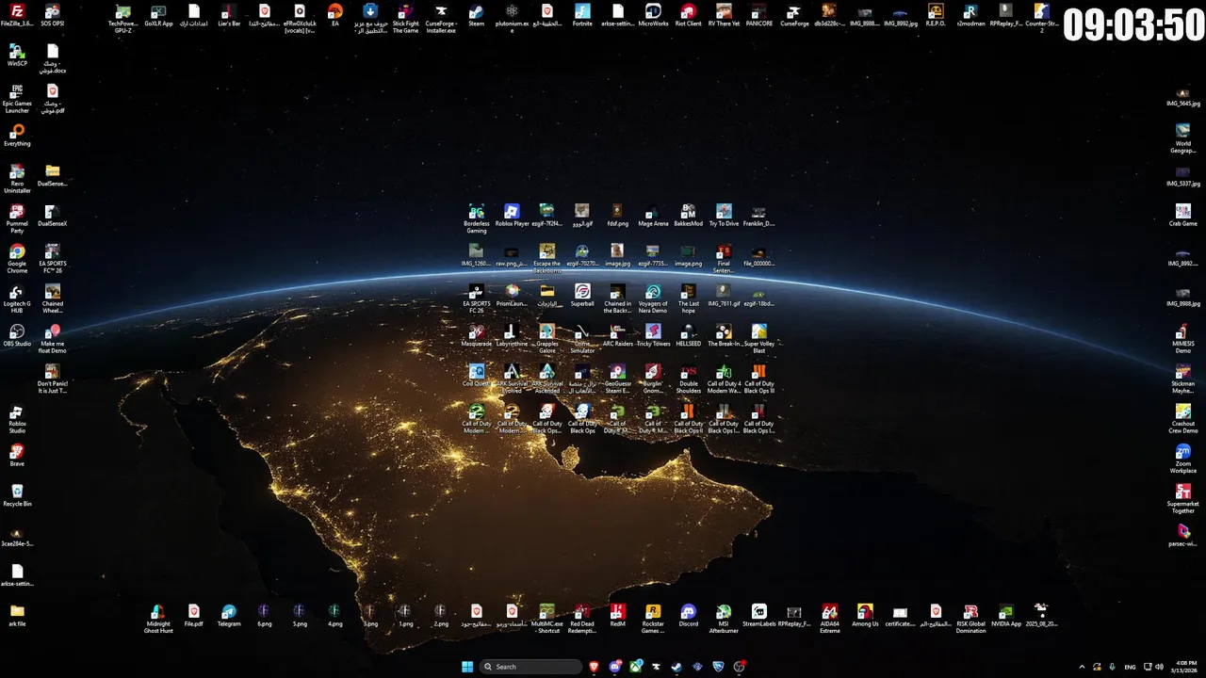Open Liar's Bar game shortcut
Image resolution: width=1206 pixels, height=678 pixels.
click(229, 14)
